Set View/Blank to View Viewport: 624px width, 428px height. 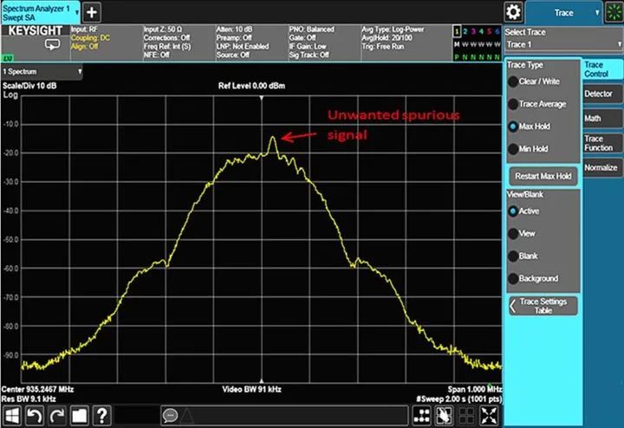click(522, 233)
